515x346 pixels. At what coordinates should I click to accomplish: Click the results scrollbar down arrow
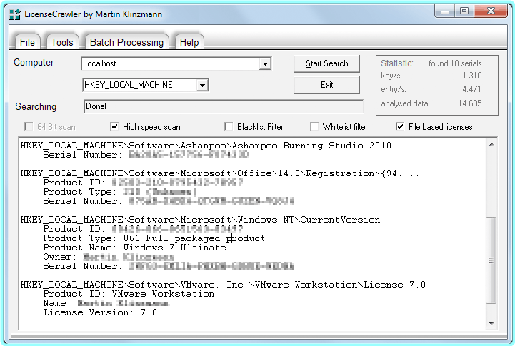tap(491, 324)
